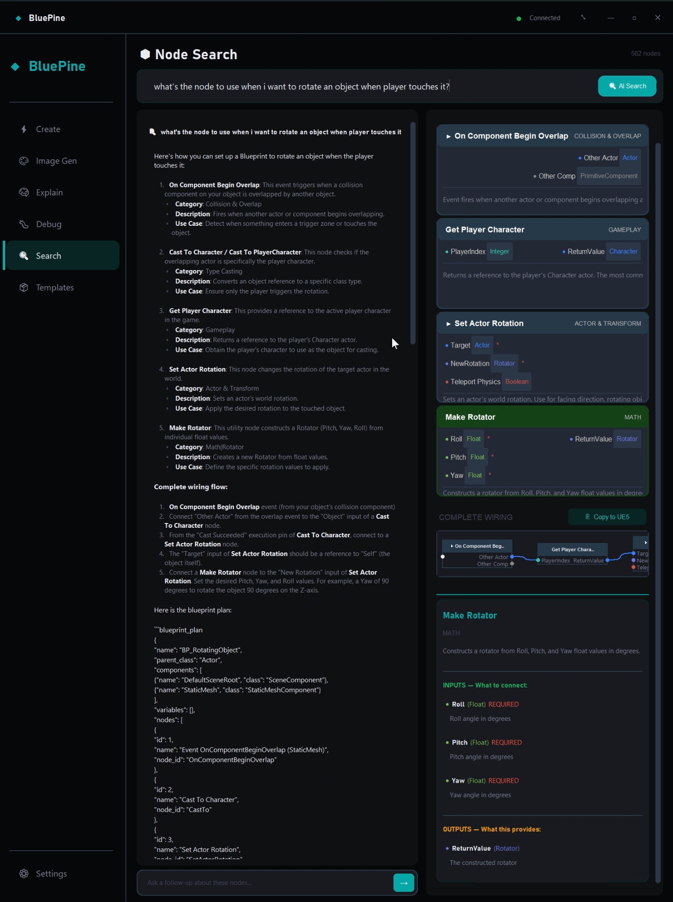Click the Debug wrench icon
Image resolution: width=673 pixels, height=902 pixels.
pos(24,224)
